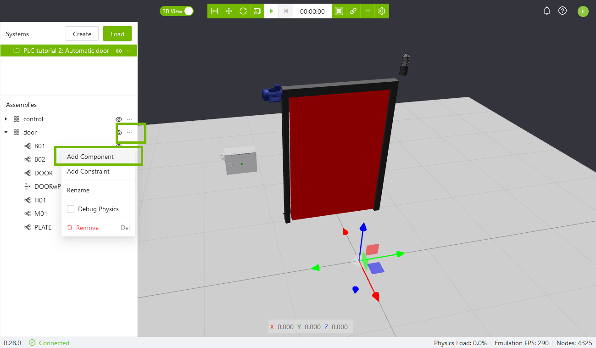Open settings gear icon in top toolbar
This screenshot has height=348, width=596.
pyautogui.click(x=382, y=11)
